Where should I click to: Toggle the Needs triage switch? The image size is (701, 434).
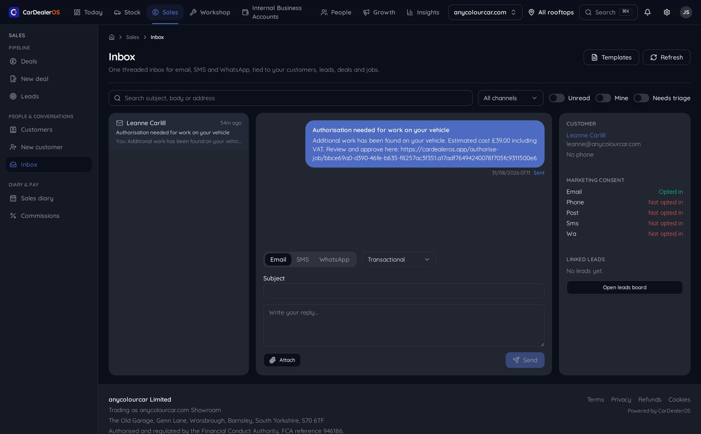pyautogui.click(x=641, y=98)
